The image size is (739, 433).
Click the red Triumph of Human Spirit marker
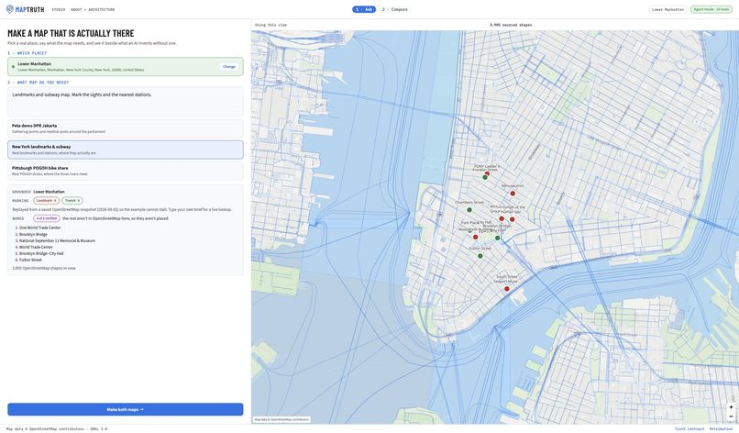(513, 219)
